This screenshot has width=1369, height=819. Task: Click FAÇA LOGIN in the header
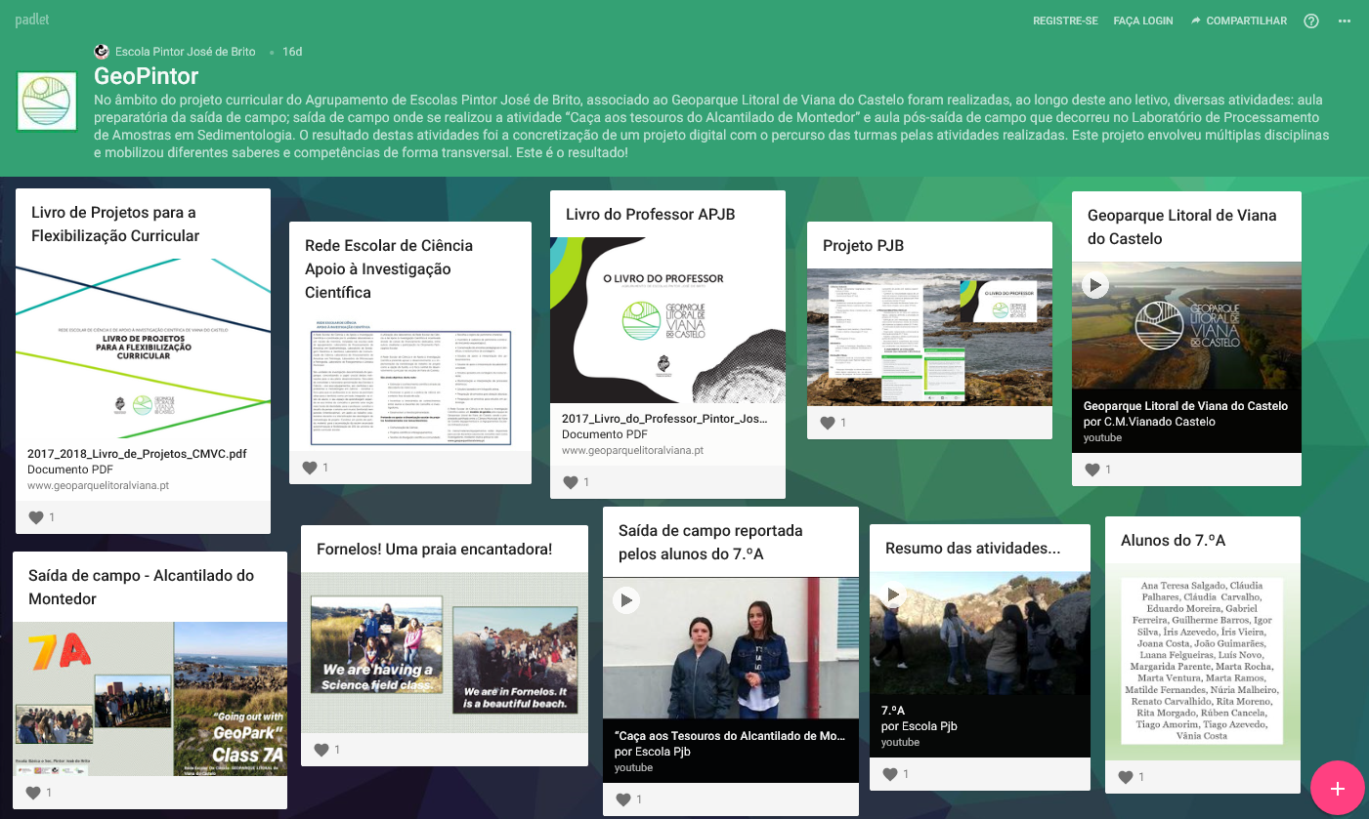1142,21
